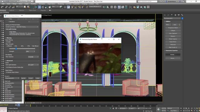Open the Customize menu
The height and width of the screenshot is (112, 200).
(x=76, y=4)
